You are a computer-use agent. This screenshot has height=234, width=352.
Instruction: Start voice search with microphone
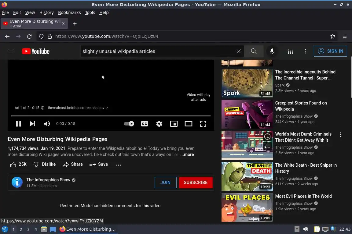[272, 51]
